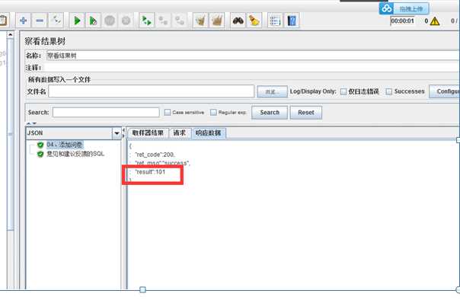Viewport: 460px width, 300px height.
Task: Click into the 名称 name field
Action: (253, 56)
